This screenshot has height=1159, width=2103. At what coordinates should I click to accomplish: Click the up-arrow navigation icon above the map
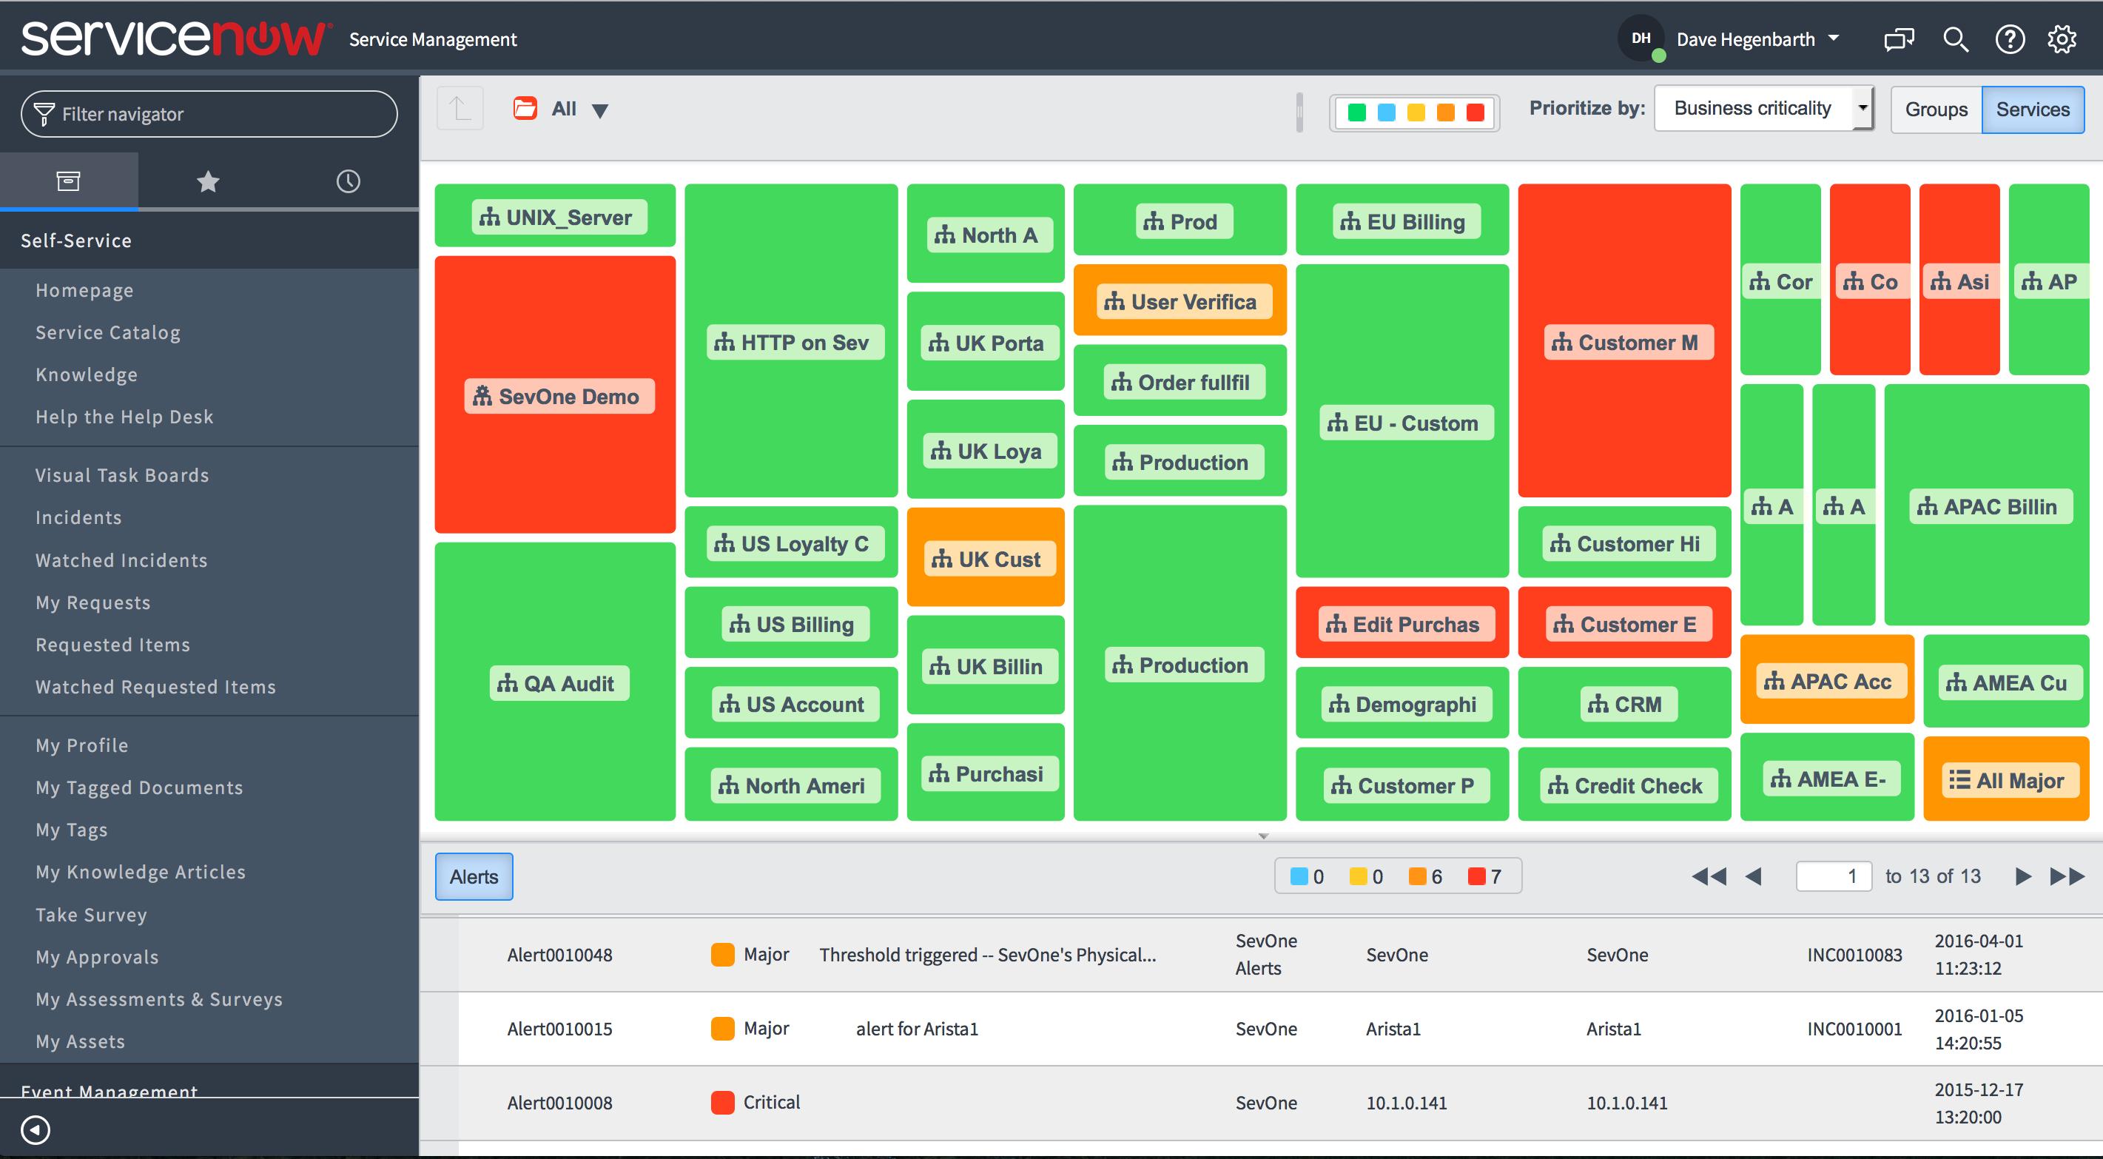[459, 107]
